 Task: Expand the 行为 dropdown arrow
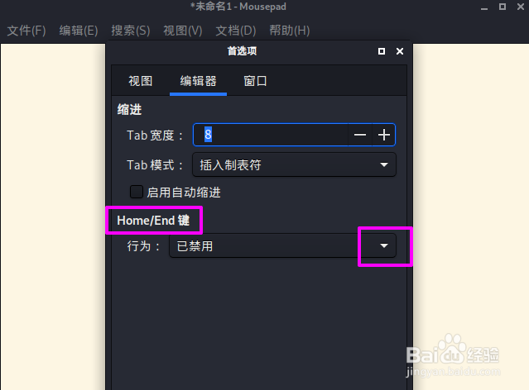click(384, 246)
